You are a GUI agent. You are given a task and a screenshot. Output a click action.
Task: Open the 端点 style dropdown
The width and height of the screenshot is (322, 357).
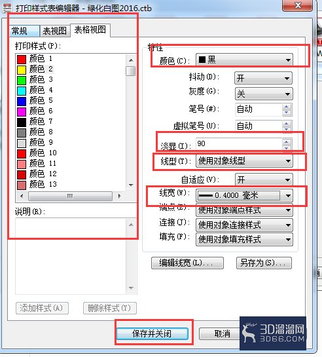click(244, 210)
